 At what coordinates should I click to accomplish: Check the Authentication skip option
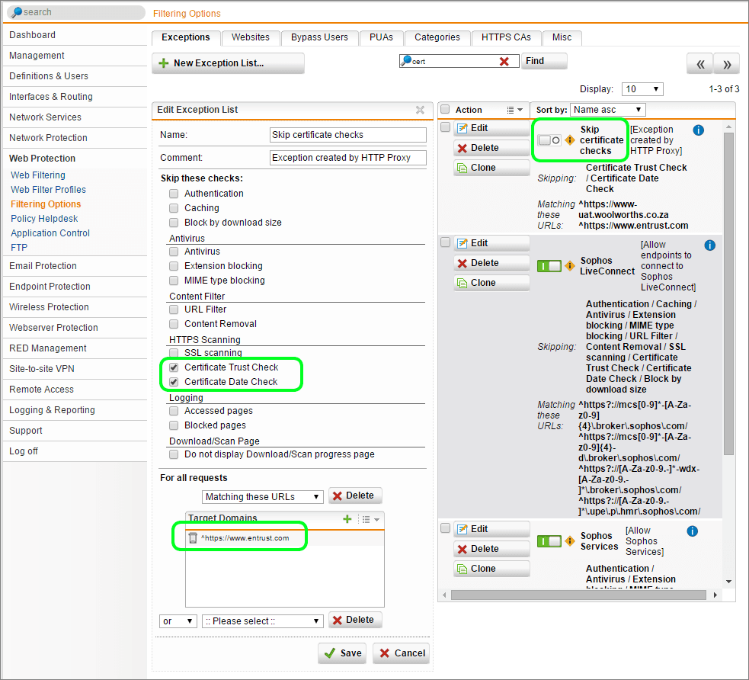pyautogui.click(x=174, y=194)
